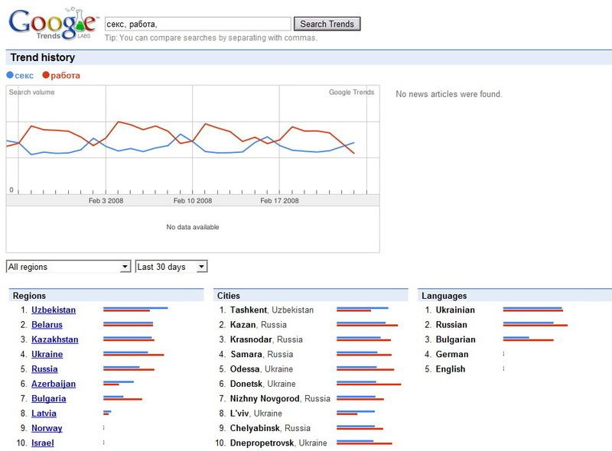Click the Feb 10 2008 chart marker
The image size is (612, 451).
tap(193, 200)
